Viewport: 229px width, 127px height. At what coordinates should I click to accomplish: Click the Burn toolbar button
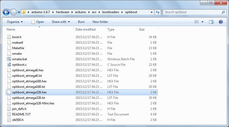[81, 22]
